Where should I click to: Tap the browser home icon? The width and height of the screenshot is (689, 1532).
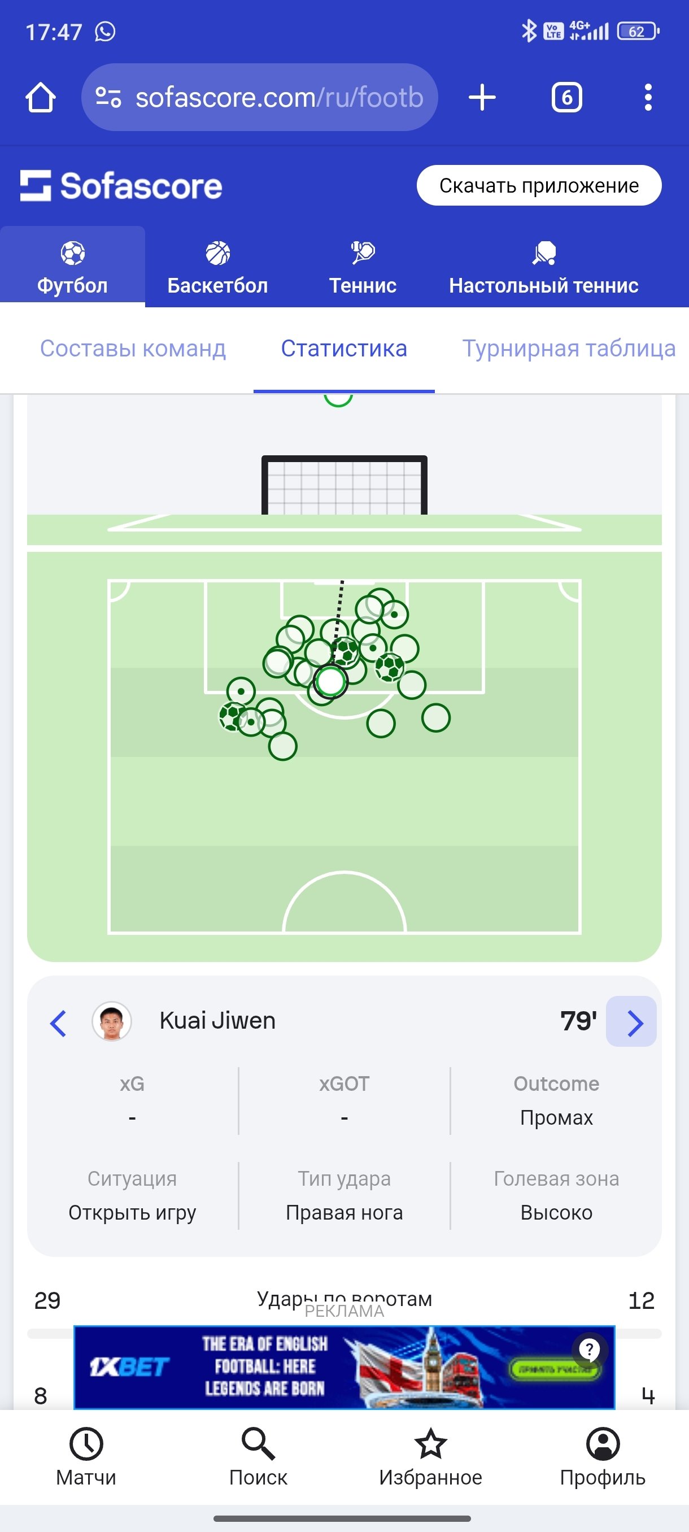(41, 98)
